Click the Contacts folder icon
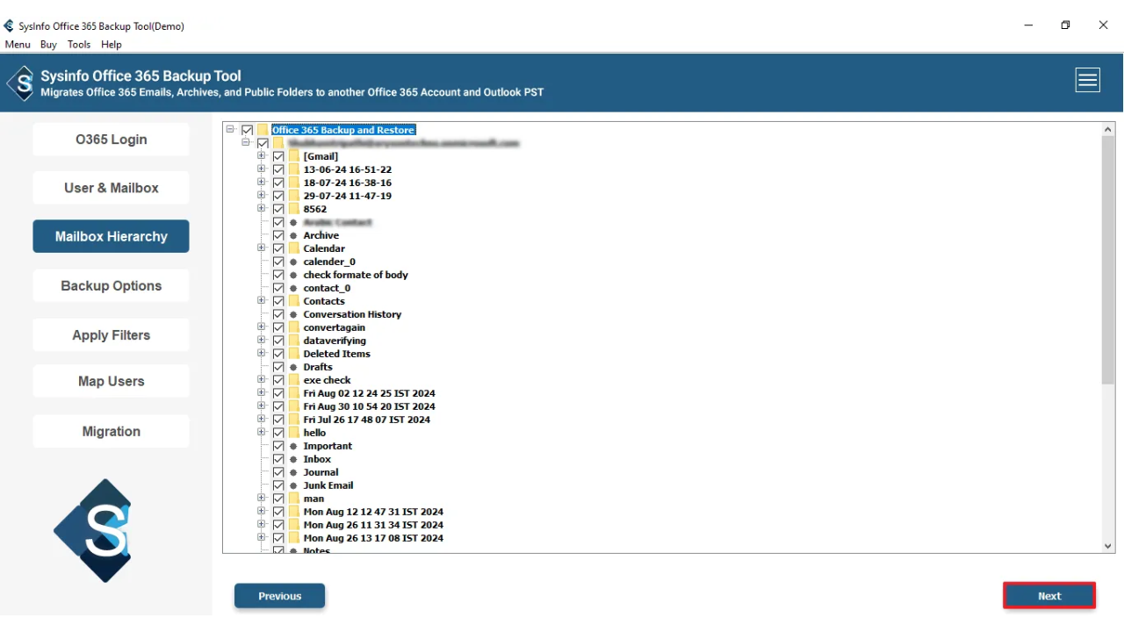This screenshot has height=632, width=1124. [294, 301]
